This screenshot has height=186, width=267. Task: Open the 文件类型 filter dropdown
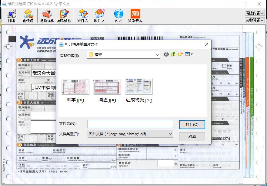[x=130, y=134]
